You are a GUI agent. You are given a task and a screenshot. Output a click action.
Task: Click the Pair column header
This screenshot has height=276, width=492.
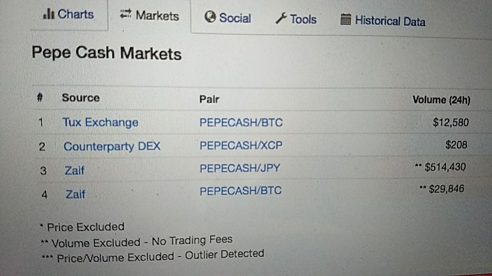pyautogui.click(x=209, y=99)
